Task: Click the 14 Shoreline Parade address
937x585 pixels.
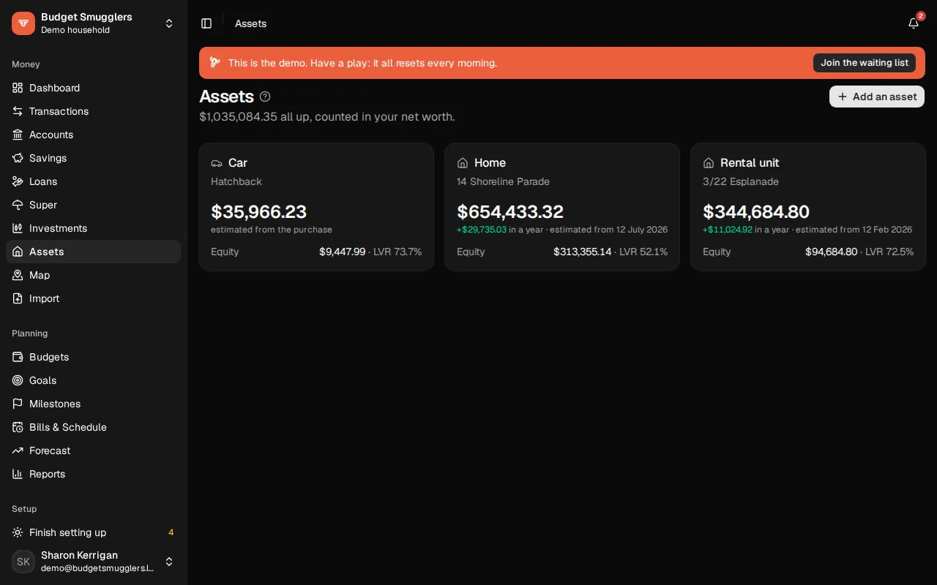Action: 503,181
